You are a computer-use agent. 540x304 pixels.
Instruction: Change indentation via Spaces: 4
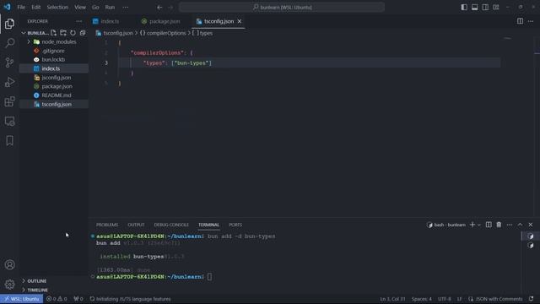tap(422, 299)
